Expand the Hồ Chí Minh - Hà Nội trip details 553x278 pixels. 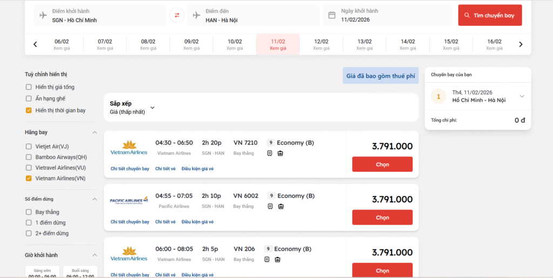(x=521, y=96)
